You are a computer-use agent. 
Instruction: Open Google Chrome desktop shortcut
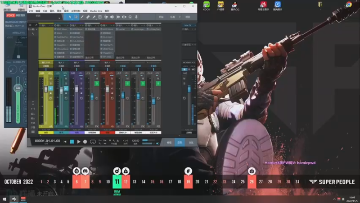pos(349,5)
